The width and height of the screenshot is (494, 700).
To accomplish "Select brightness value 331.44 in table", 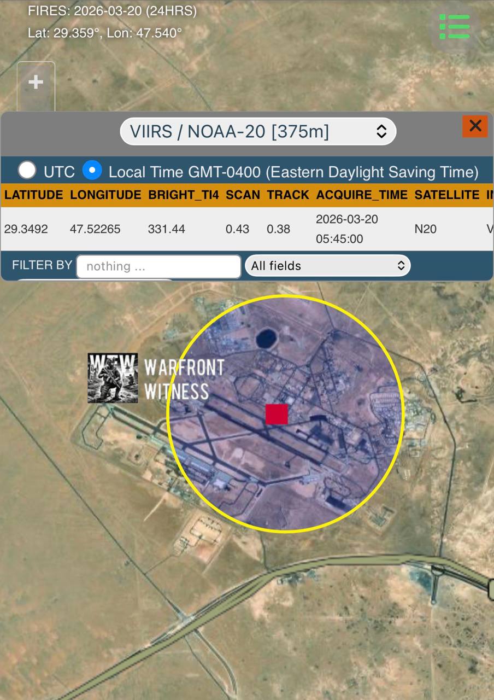I will 166,229.
